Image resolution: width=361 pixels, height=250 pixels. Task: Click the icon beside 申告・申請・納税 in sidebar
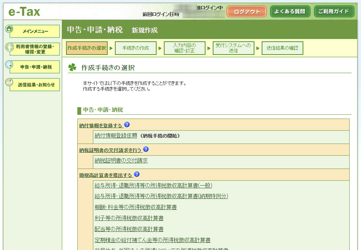click(9, 64)
